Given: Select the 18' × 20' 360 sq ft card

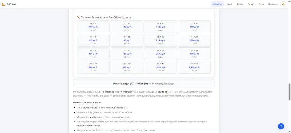Looking at the screenshot, I should click(x=160, y=54).
